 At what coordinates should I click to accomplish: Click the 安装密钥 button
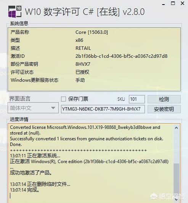(x=164, y=109)
